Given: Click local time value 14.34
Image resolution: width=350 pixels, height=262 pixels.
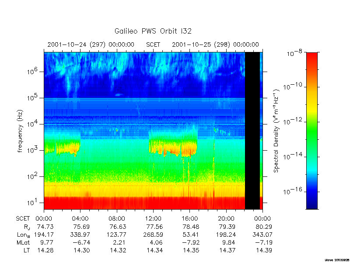Looking at the screenshot, I should click(x=155, y=250).
